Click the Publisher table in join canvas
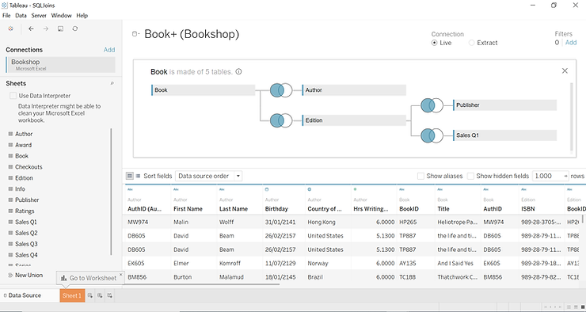The image size is (586, 312). pyautogui.click(x=505, y=105)
